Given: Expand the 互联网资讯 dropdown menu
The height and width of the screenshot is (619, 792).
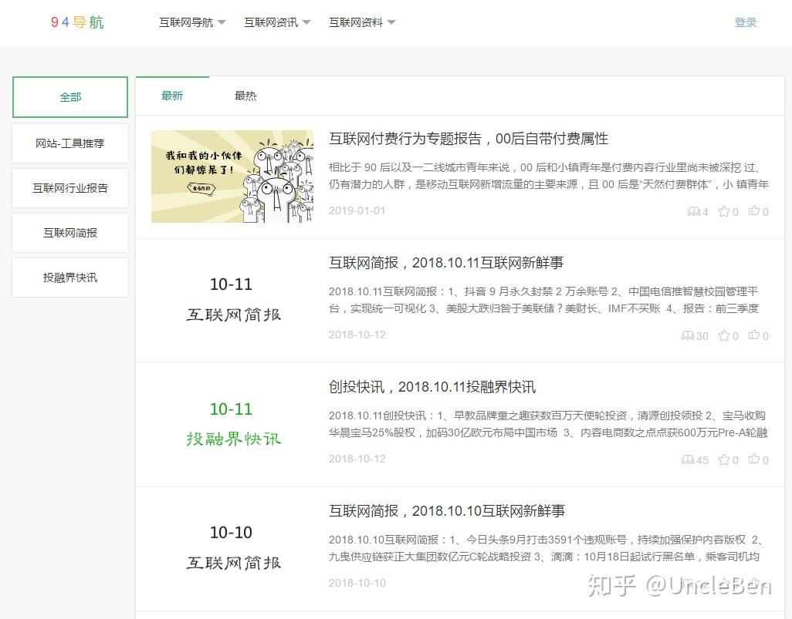Looking at the screenshot, I should tap(277, 22).
